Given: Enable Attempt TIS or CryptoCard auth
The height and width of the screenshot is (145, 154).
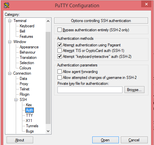Looking at the screenshot, I should pyautogui.click(x=59, y=51).
